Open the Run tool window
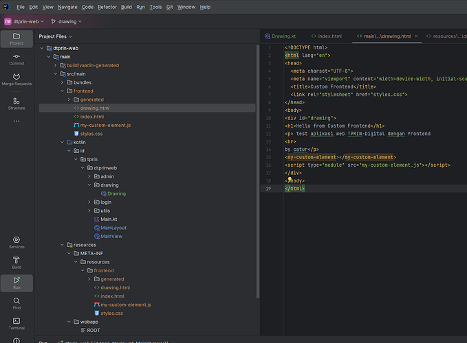The image size is (467, 343). 16,283
